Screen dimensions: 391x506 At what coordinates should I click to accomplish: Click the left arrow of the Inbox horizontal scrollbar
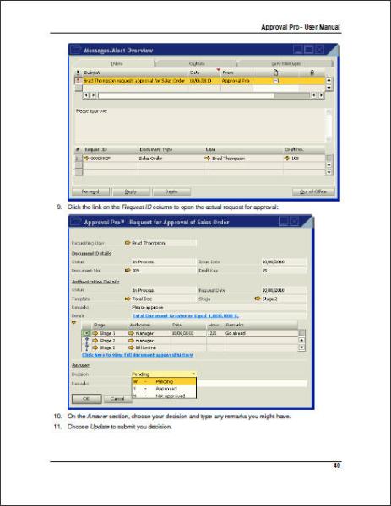tap(86, 95)
